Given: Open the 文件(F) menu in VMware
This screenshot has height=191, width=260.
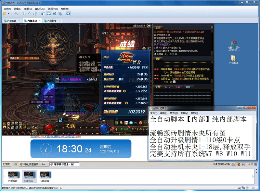Looking at the screenshot, I should click(7, 9).
